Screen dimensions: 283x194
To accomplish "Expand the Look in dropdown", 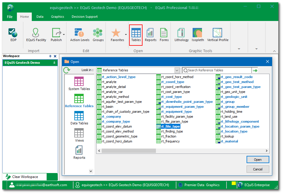I will [177, 70].
